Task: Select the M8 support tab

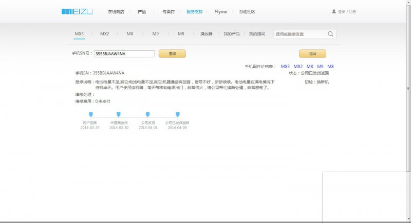Action: [x=181, y=34]
